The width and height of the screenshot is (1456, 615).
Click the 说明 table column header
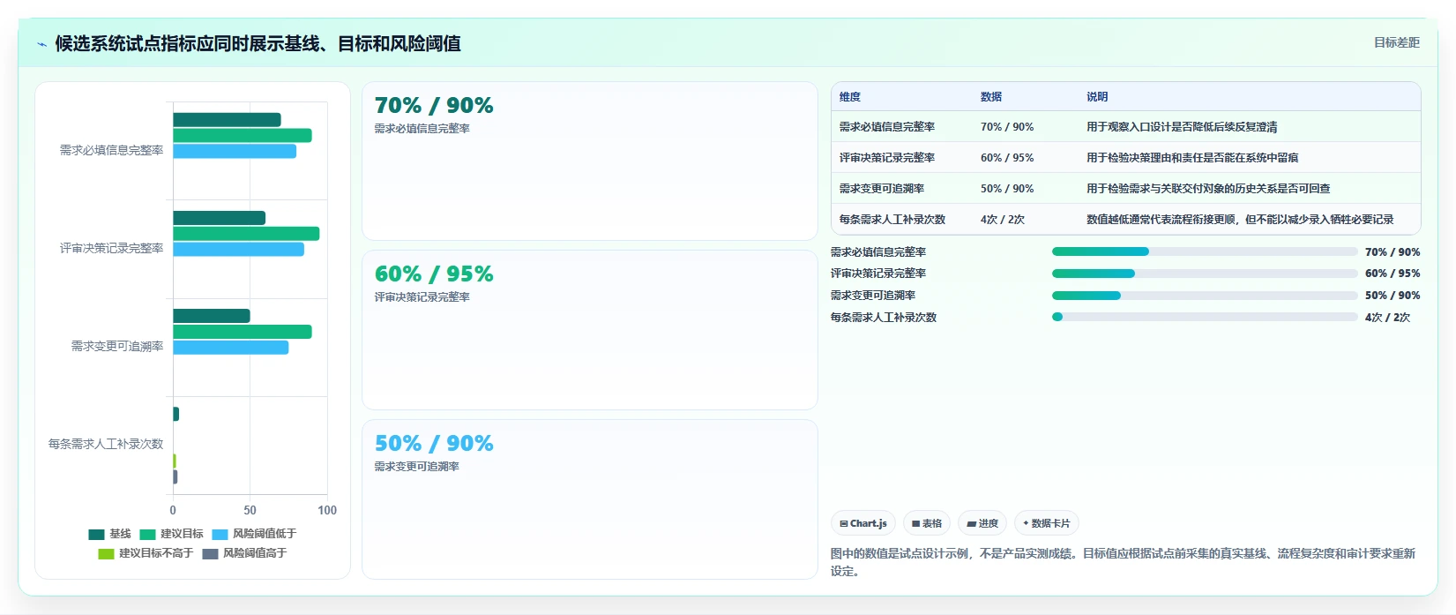click(1097, 97)
